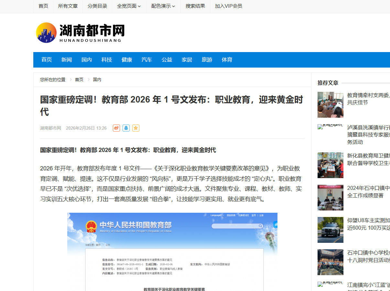Screen dimensions: 390x291
Task: Open 搜索结果 page in top bar
Action: tap(195, 6)
